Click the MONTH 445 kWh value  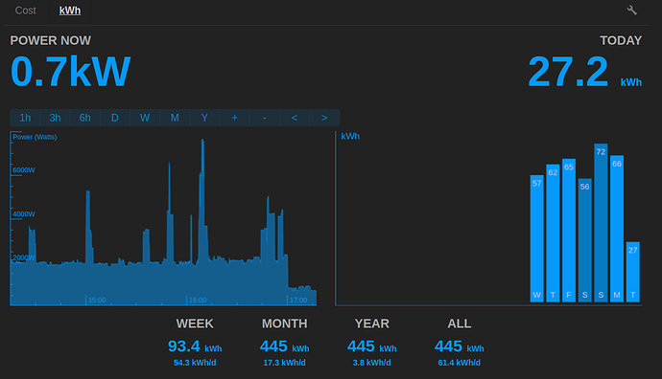point(285,346)
